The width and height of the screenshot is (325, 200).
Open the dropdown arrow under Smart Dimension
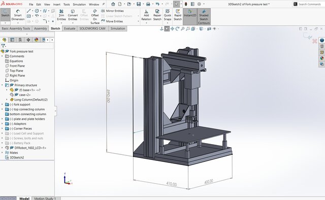tap(18, 23)
